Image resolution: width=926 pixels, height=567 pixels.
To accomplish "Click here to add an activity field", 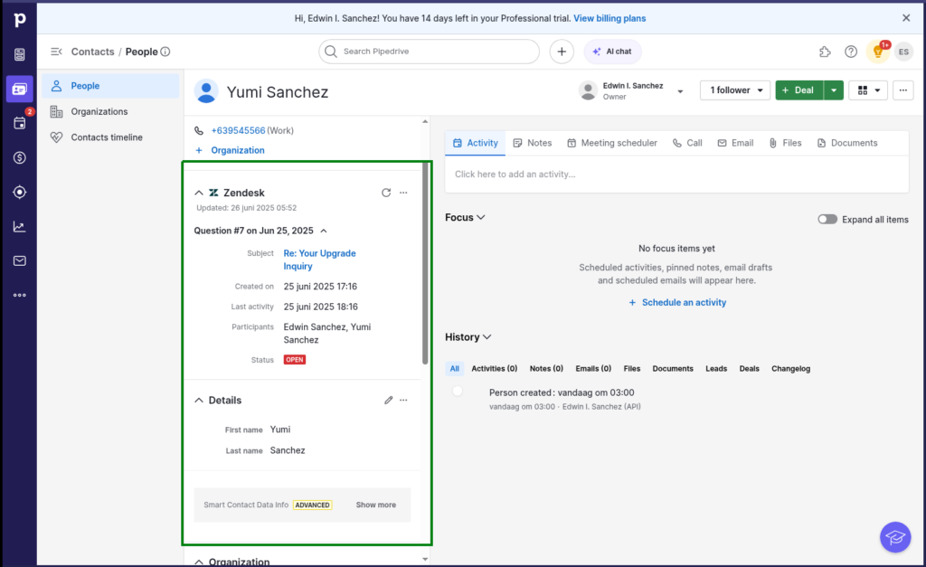I will tap(676, 175).
